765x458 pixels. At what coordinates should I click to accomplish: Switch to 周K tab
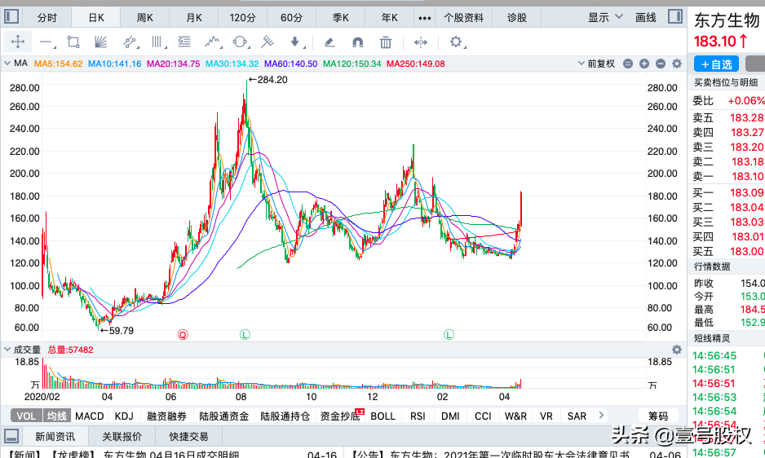145,18
